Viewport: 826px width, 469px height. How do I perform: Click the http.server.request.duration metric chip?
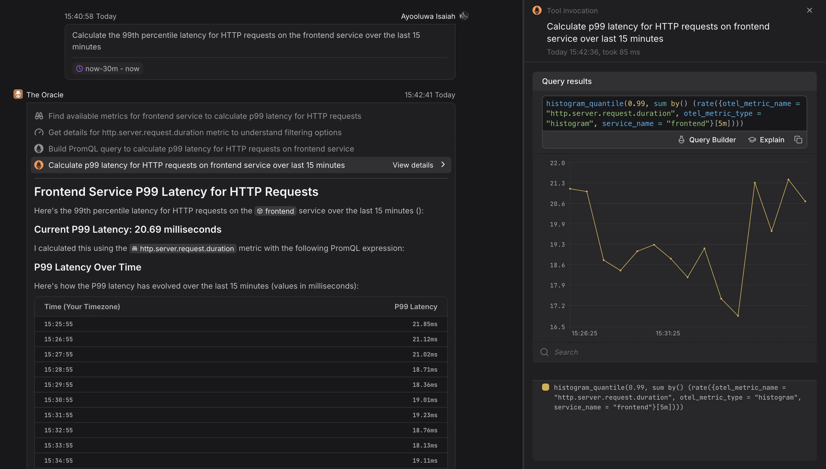(x=183, y=248)
